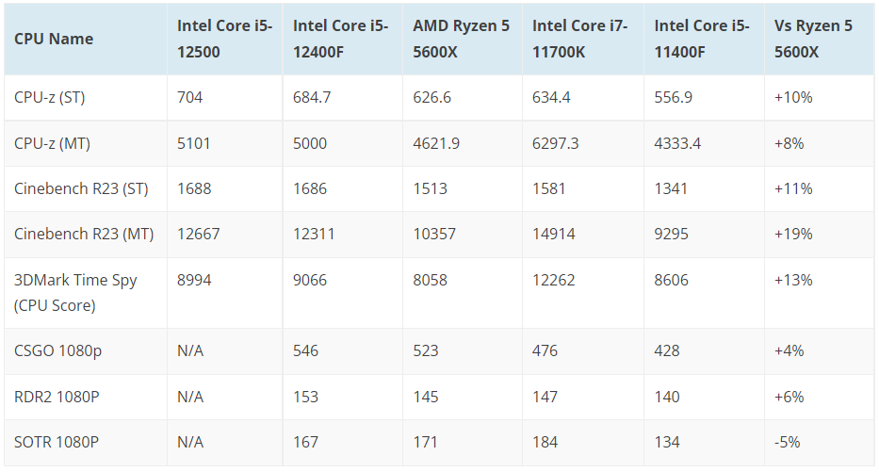Click the value 1341 in Cinebench R23 (ST)
The image size is (879, 472).
[671, 189]
